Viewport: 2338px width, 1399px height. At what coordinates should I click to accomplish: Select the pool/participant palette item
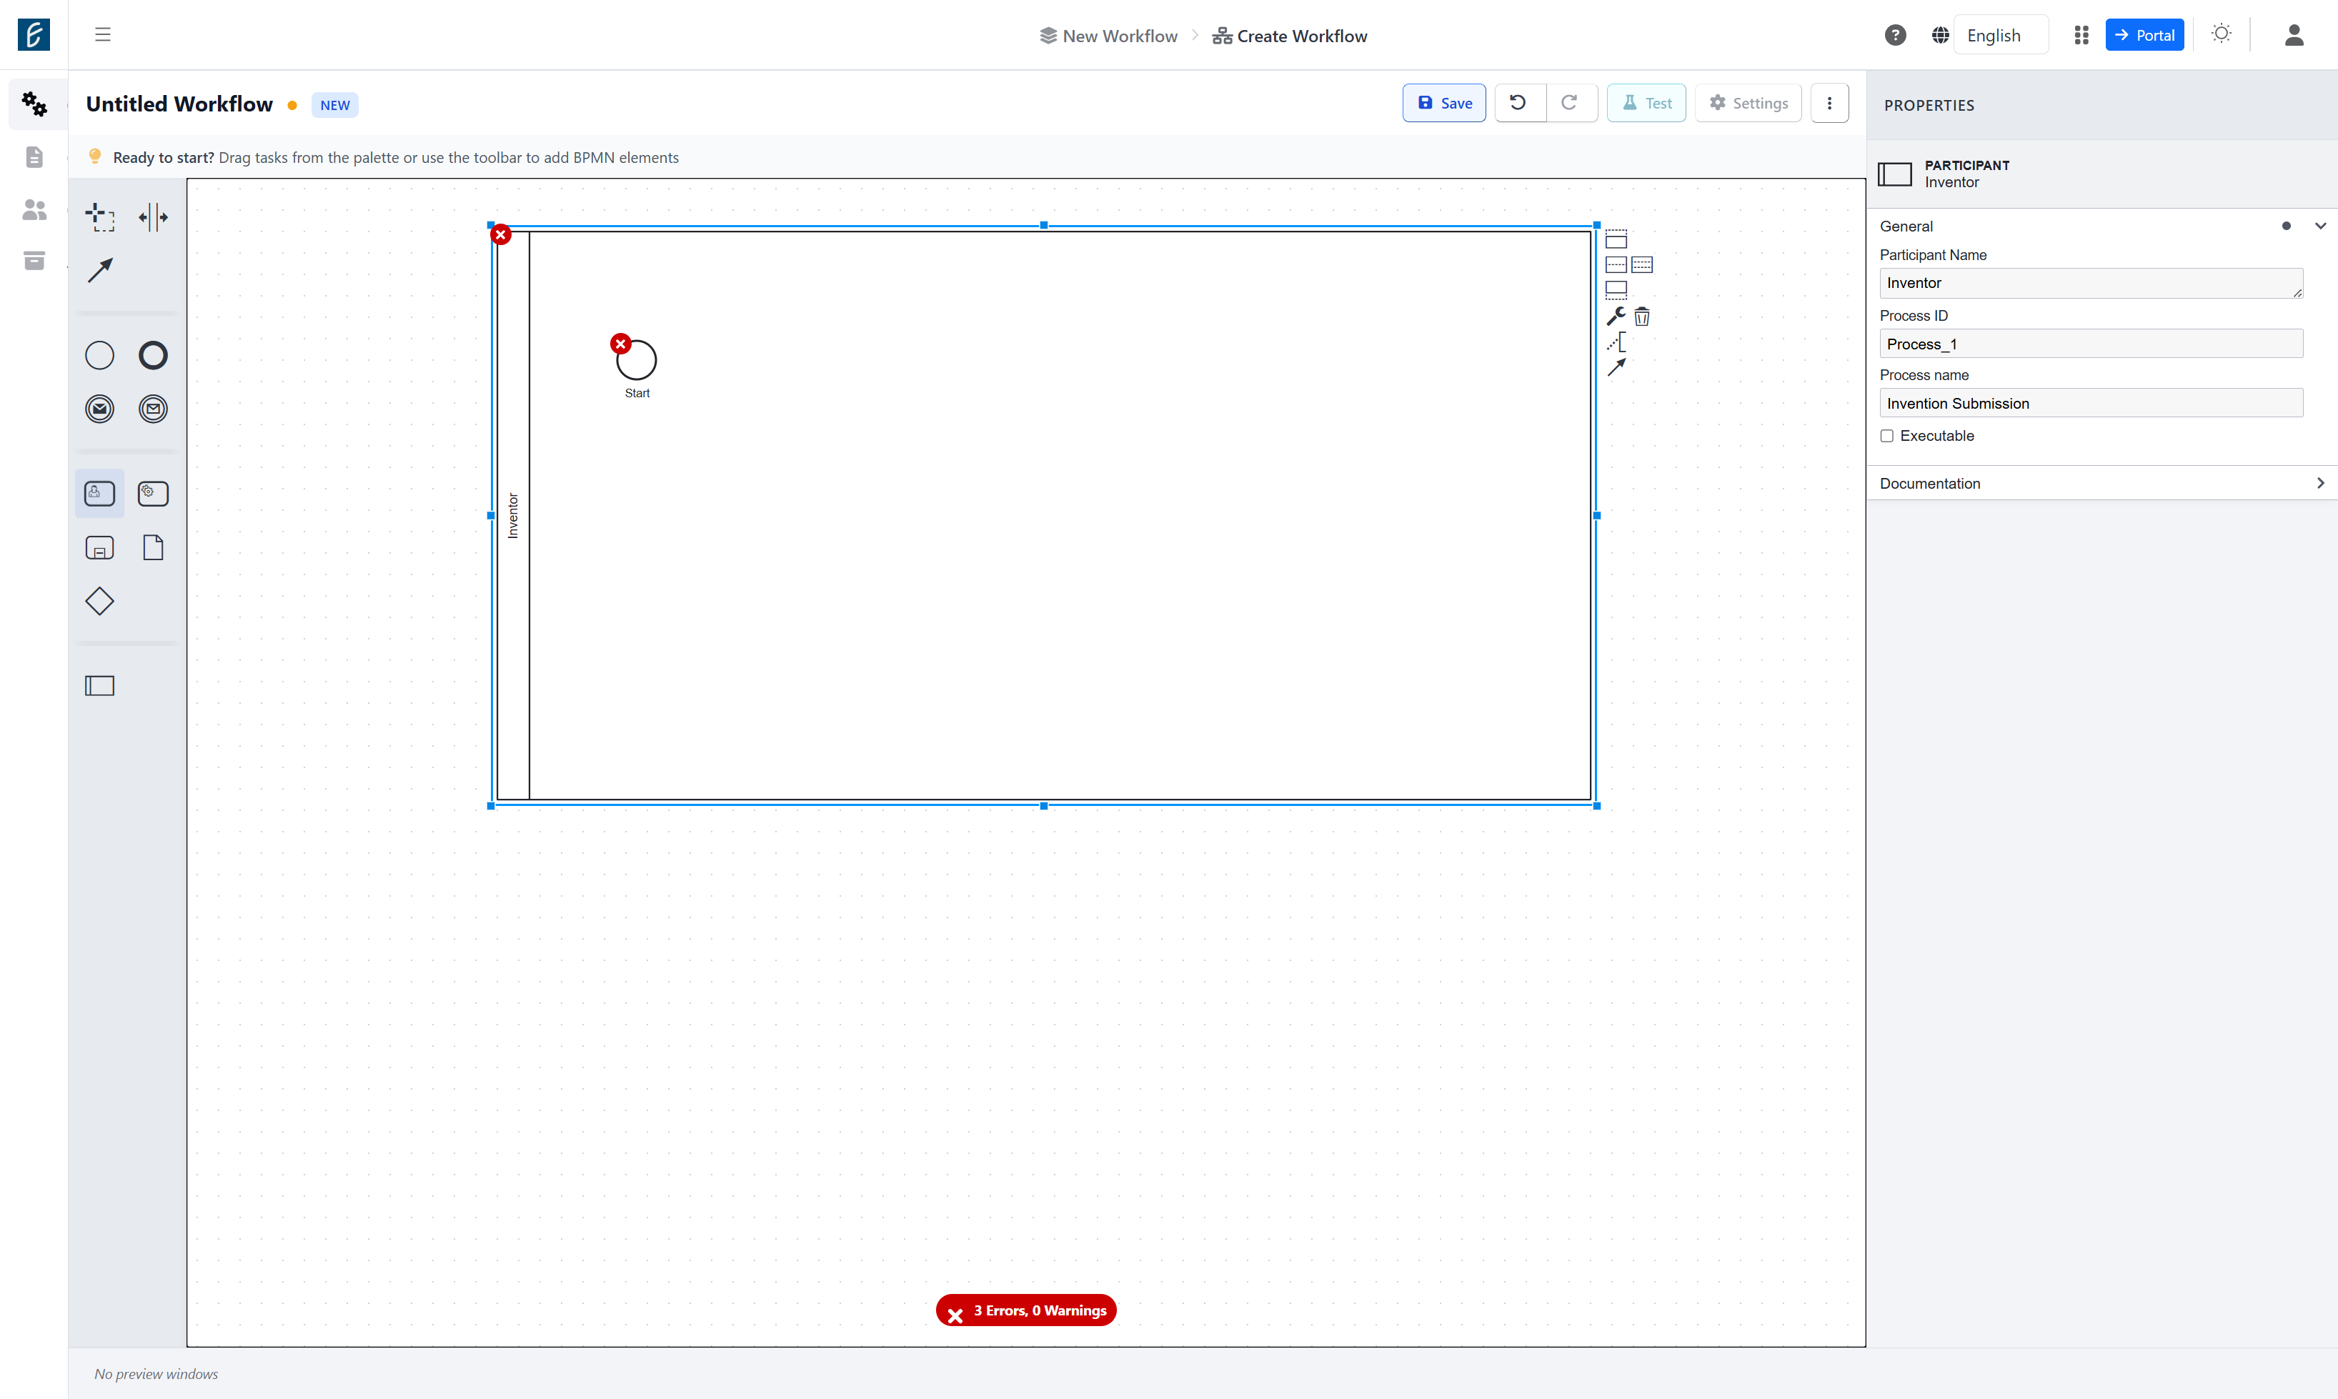pyautogui.click(x=100, y=685)
